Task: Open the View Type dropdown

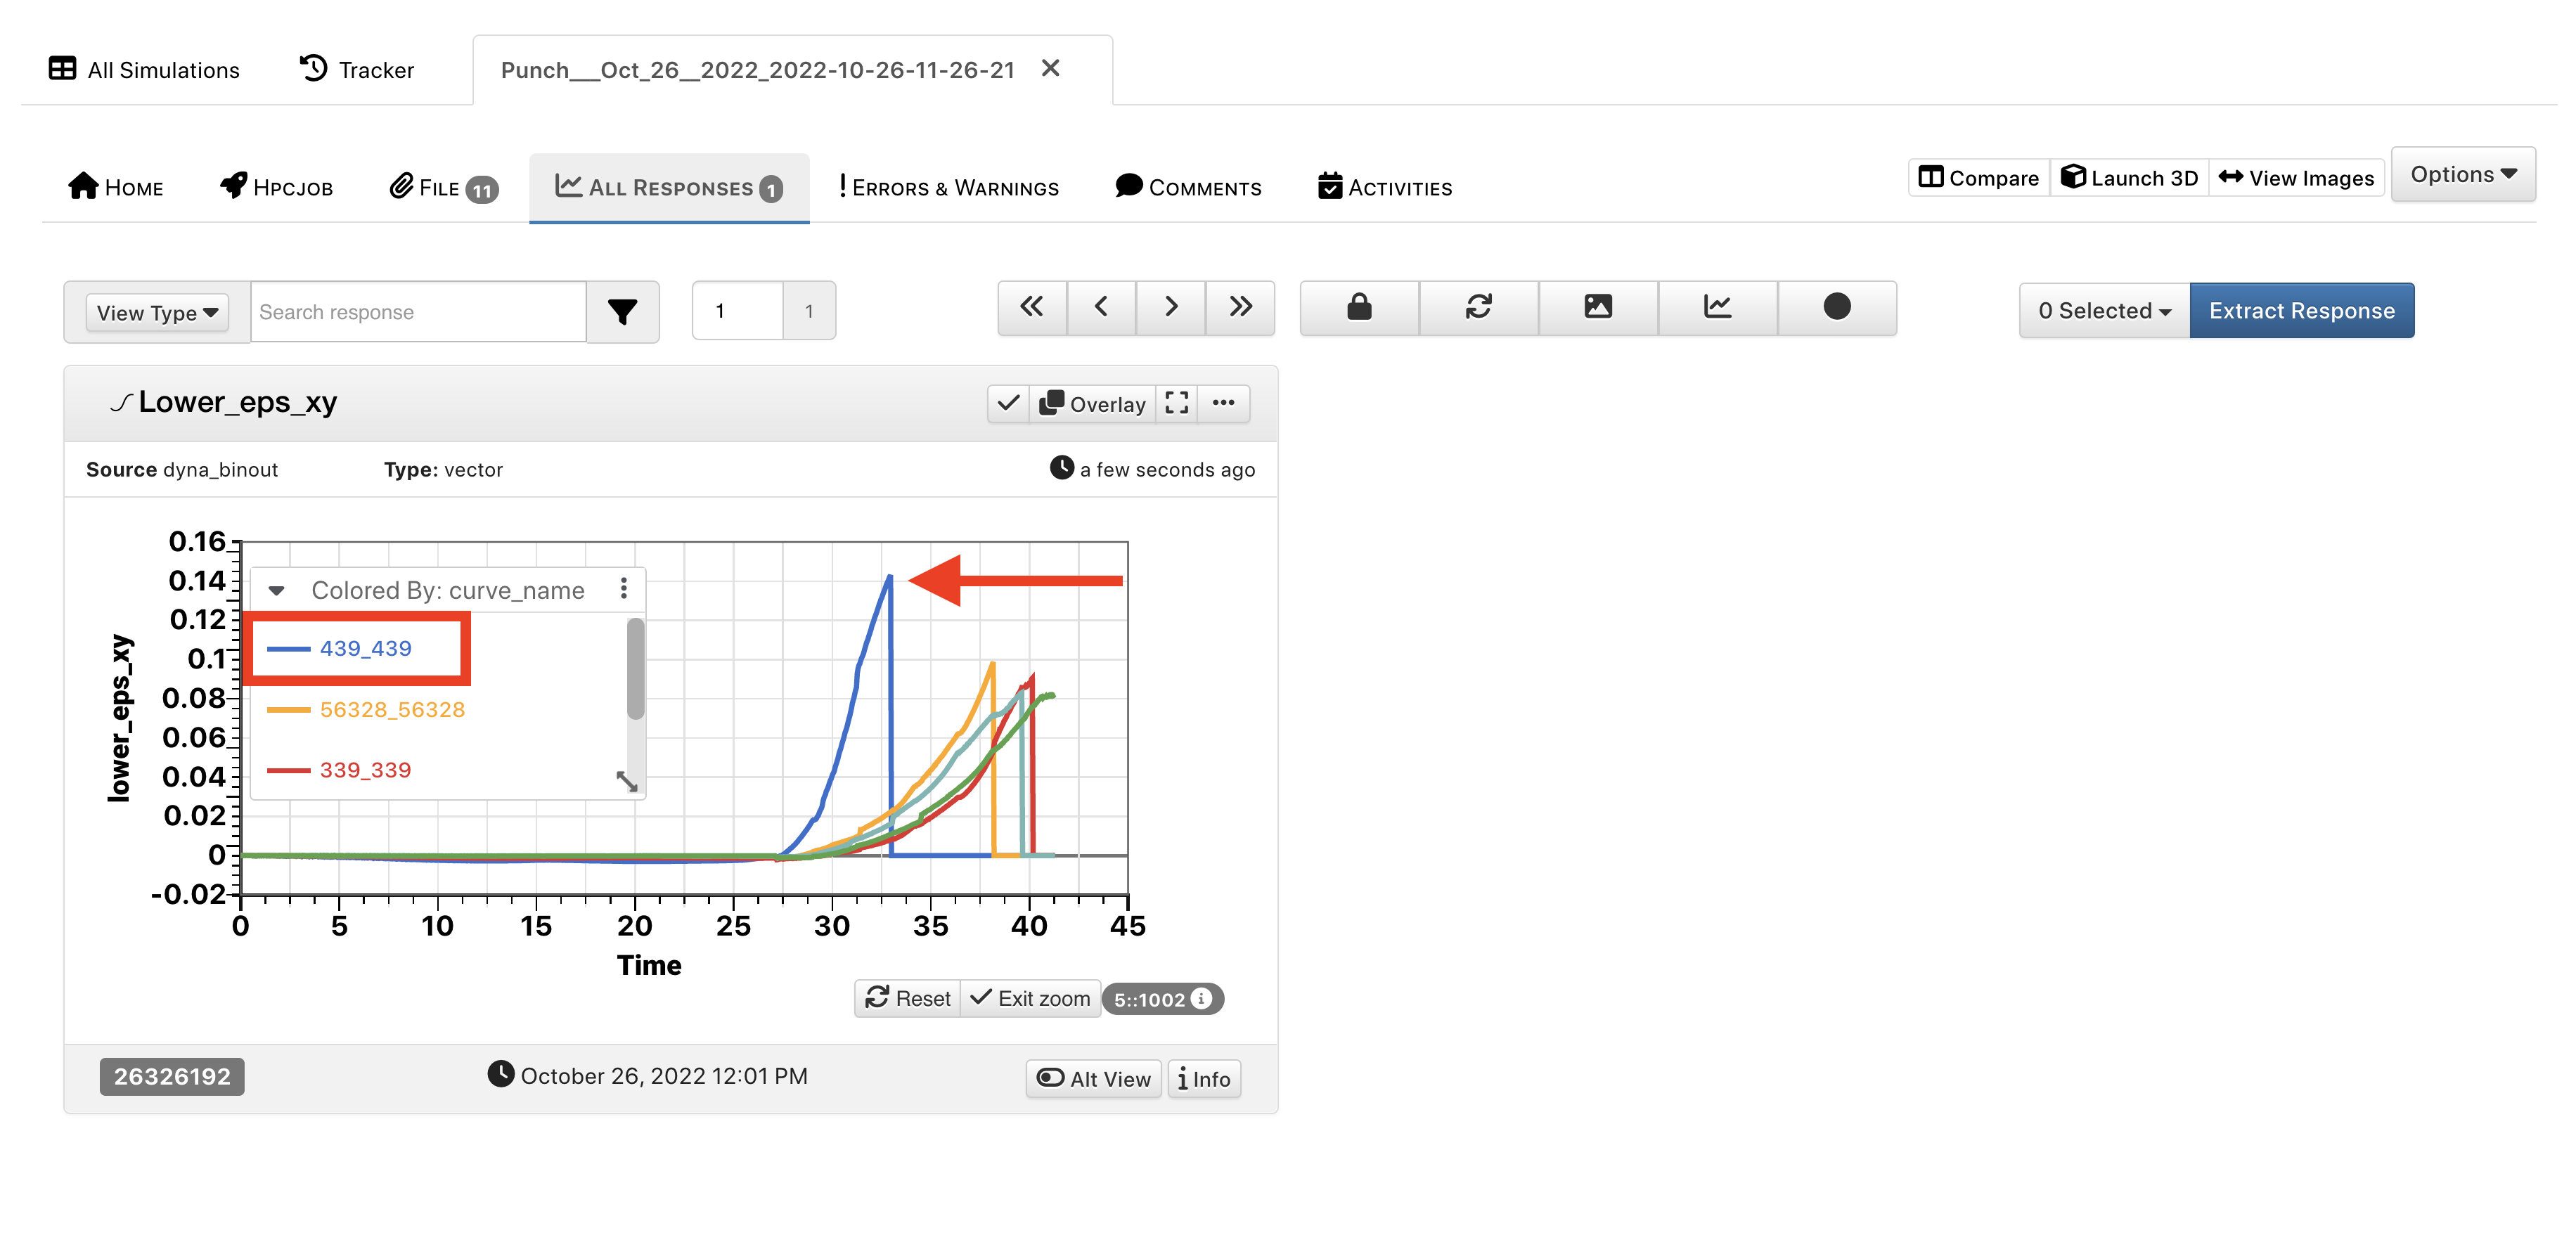Action: click(157, 312)
